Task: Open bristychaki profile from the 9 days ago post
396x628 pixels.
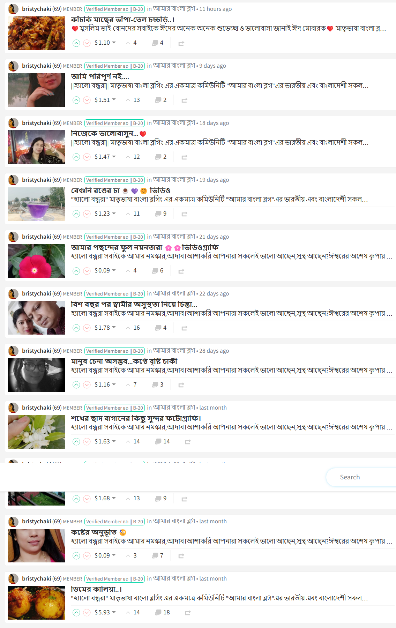Action: pos(36,66)
